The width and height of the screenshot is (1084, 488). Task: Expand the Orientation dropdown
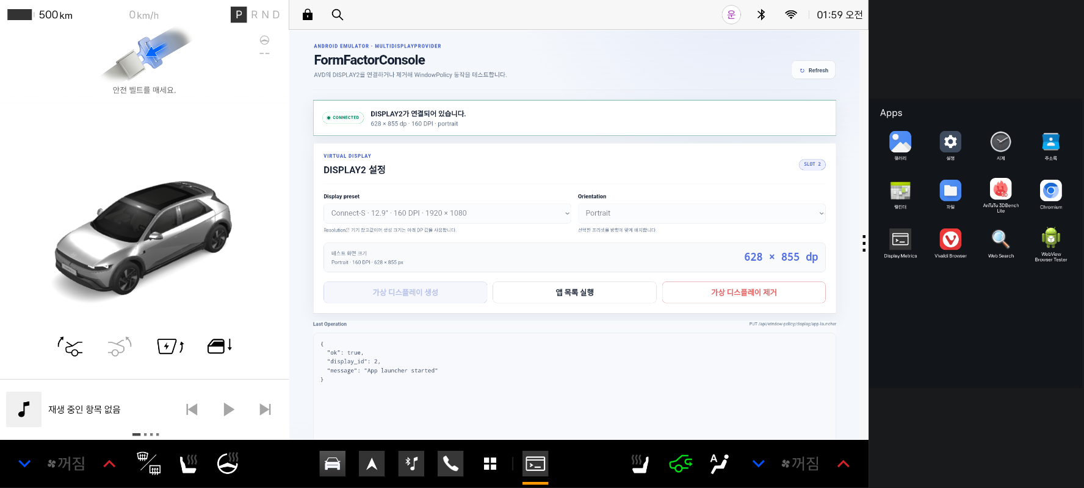point(702,213)
